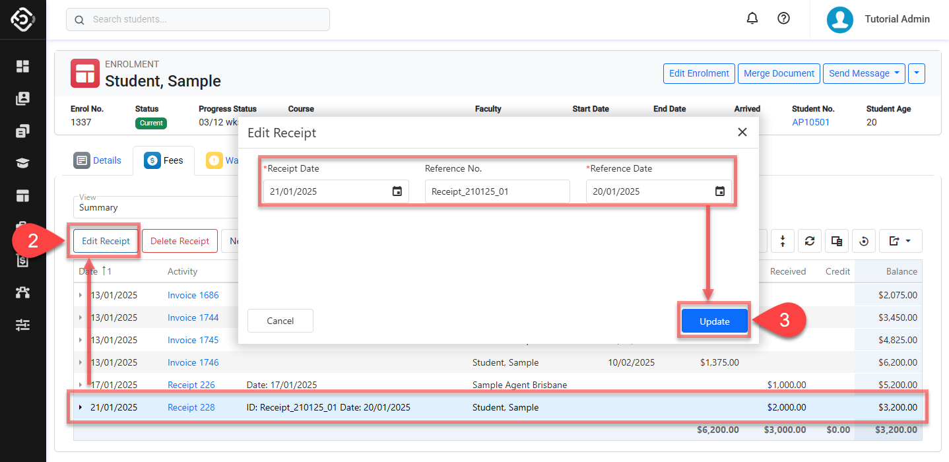
Task: Select the Fees tab
Action: click(x=164, y=160)
